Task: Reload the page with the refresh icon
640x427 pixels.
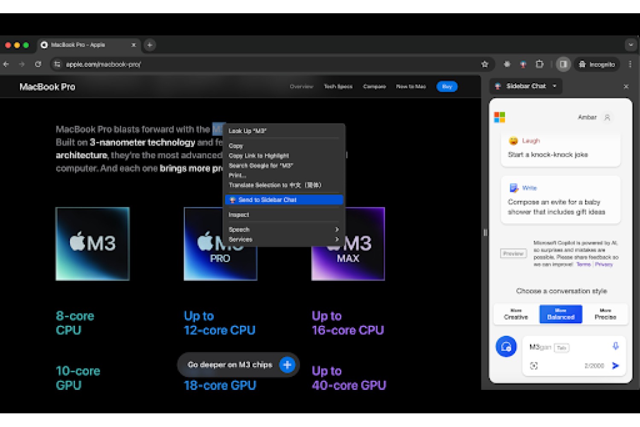Action: 38,64
